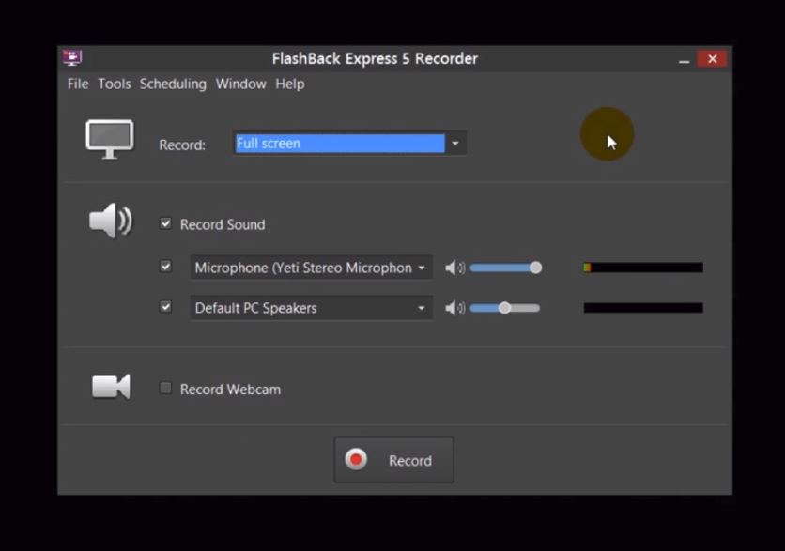Mute Default PC Speakers using its speaker icon
The width and height of the screenshot is (785, 551).
tap(454, 308)
